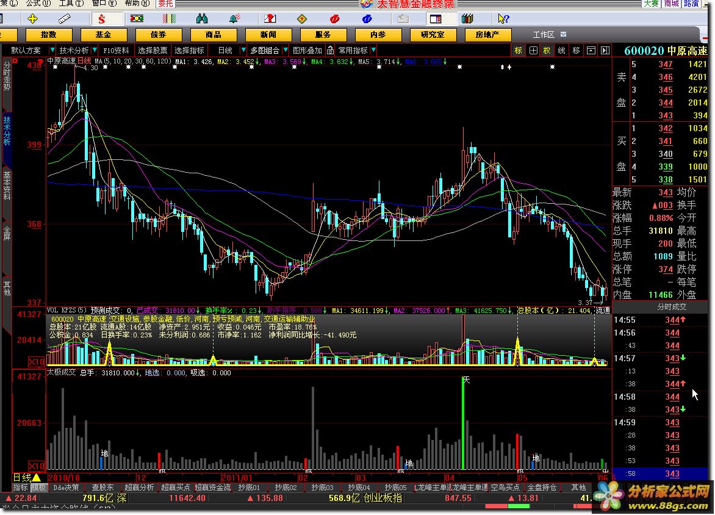Select the 空鸟买点 bottom tab
Image resolution: width=715 pixels, height=515 pixels.
coord(505,488)
